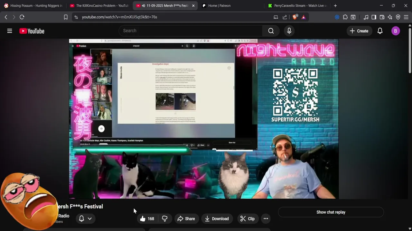The height and width of the screenshot is (231, 412).
Task: Click the video player to pause
Action: coord(203,119)
